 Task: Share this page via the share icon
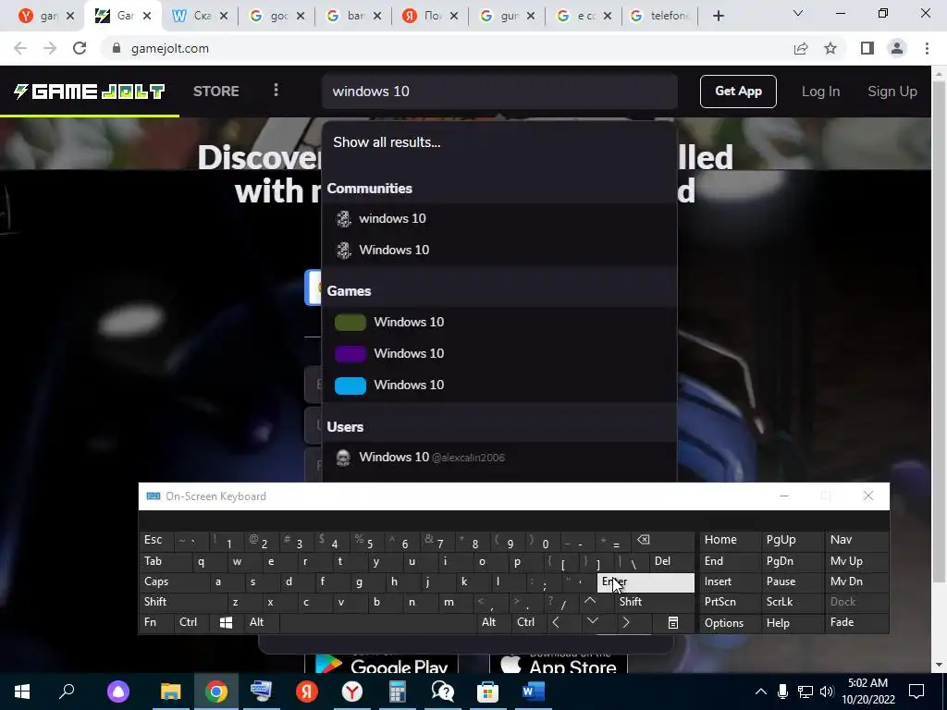pyautogui.click(x=801, y=48)
